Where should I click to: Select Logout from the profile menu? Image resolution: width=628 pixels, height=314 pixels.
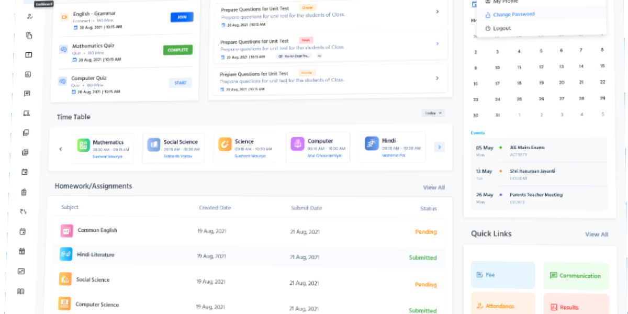click(x=501, y=28)
